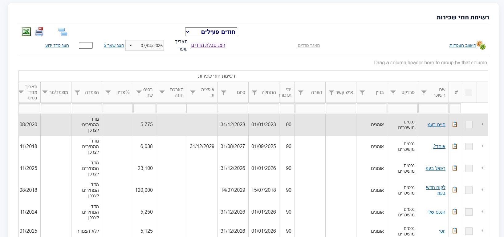504x237 pixels.
Task: Toggle the select-all checkbox in header
Action: 469,92
